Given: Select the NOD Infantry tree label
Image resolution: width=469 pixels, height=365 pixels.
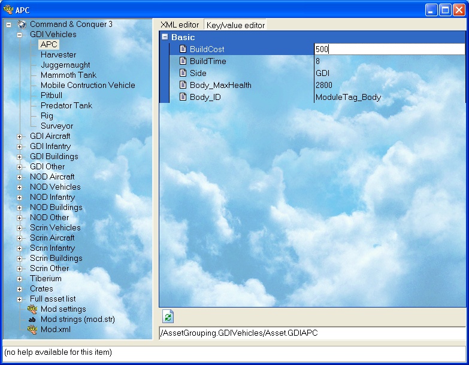Looking at the screenshot, I should tap(52, 197).
